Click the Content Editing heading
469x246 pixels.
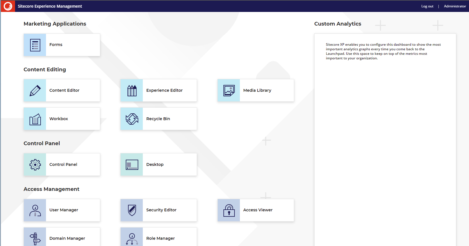(45, 70)
